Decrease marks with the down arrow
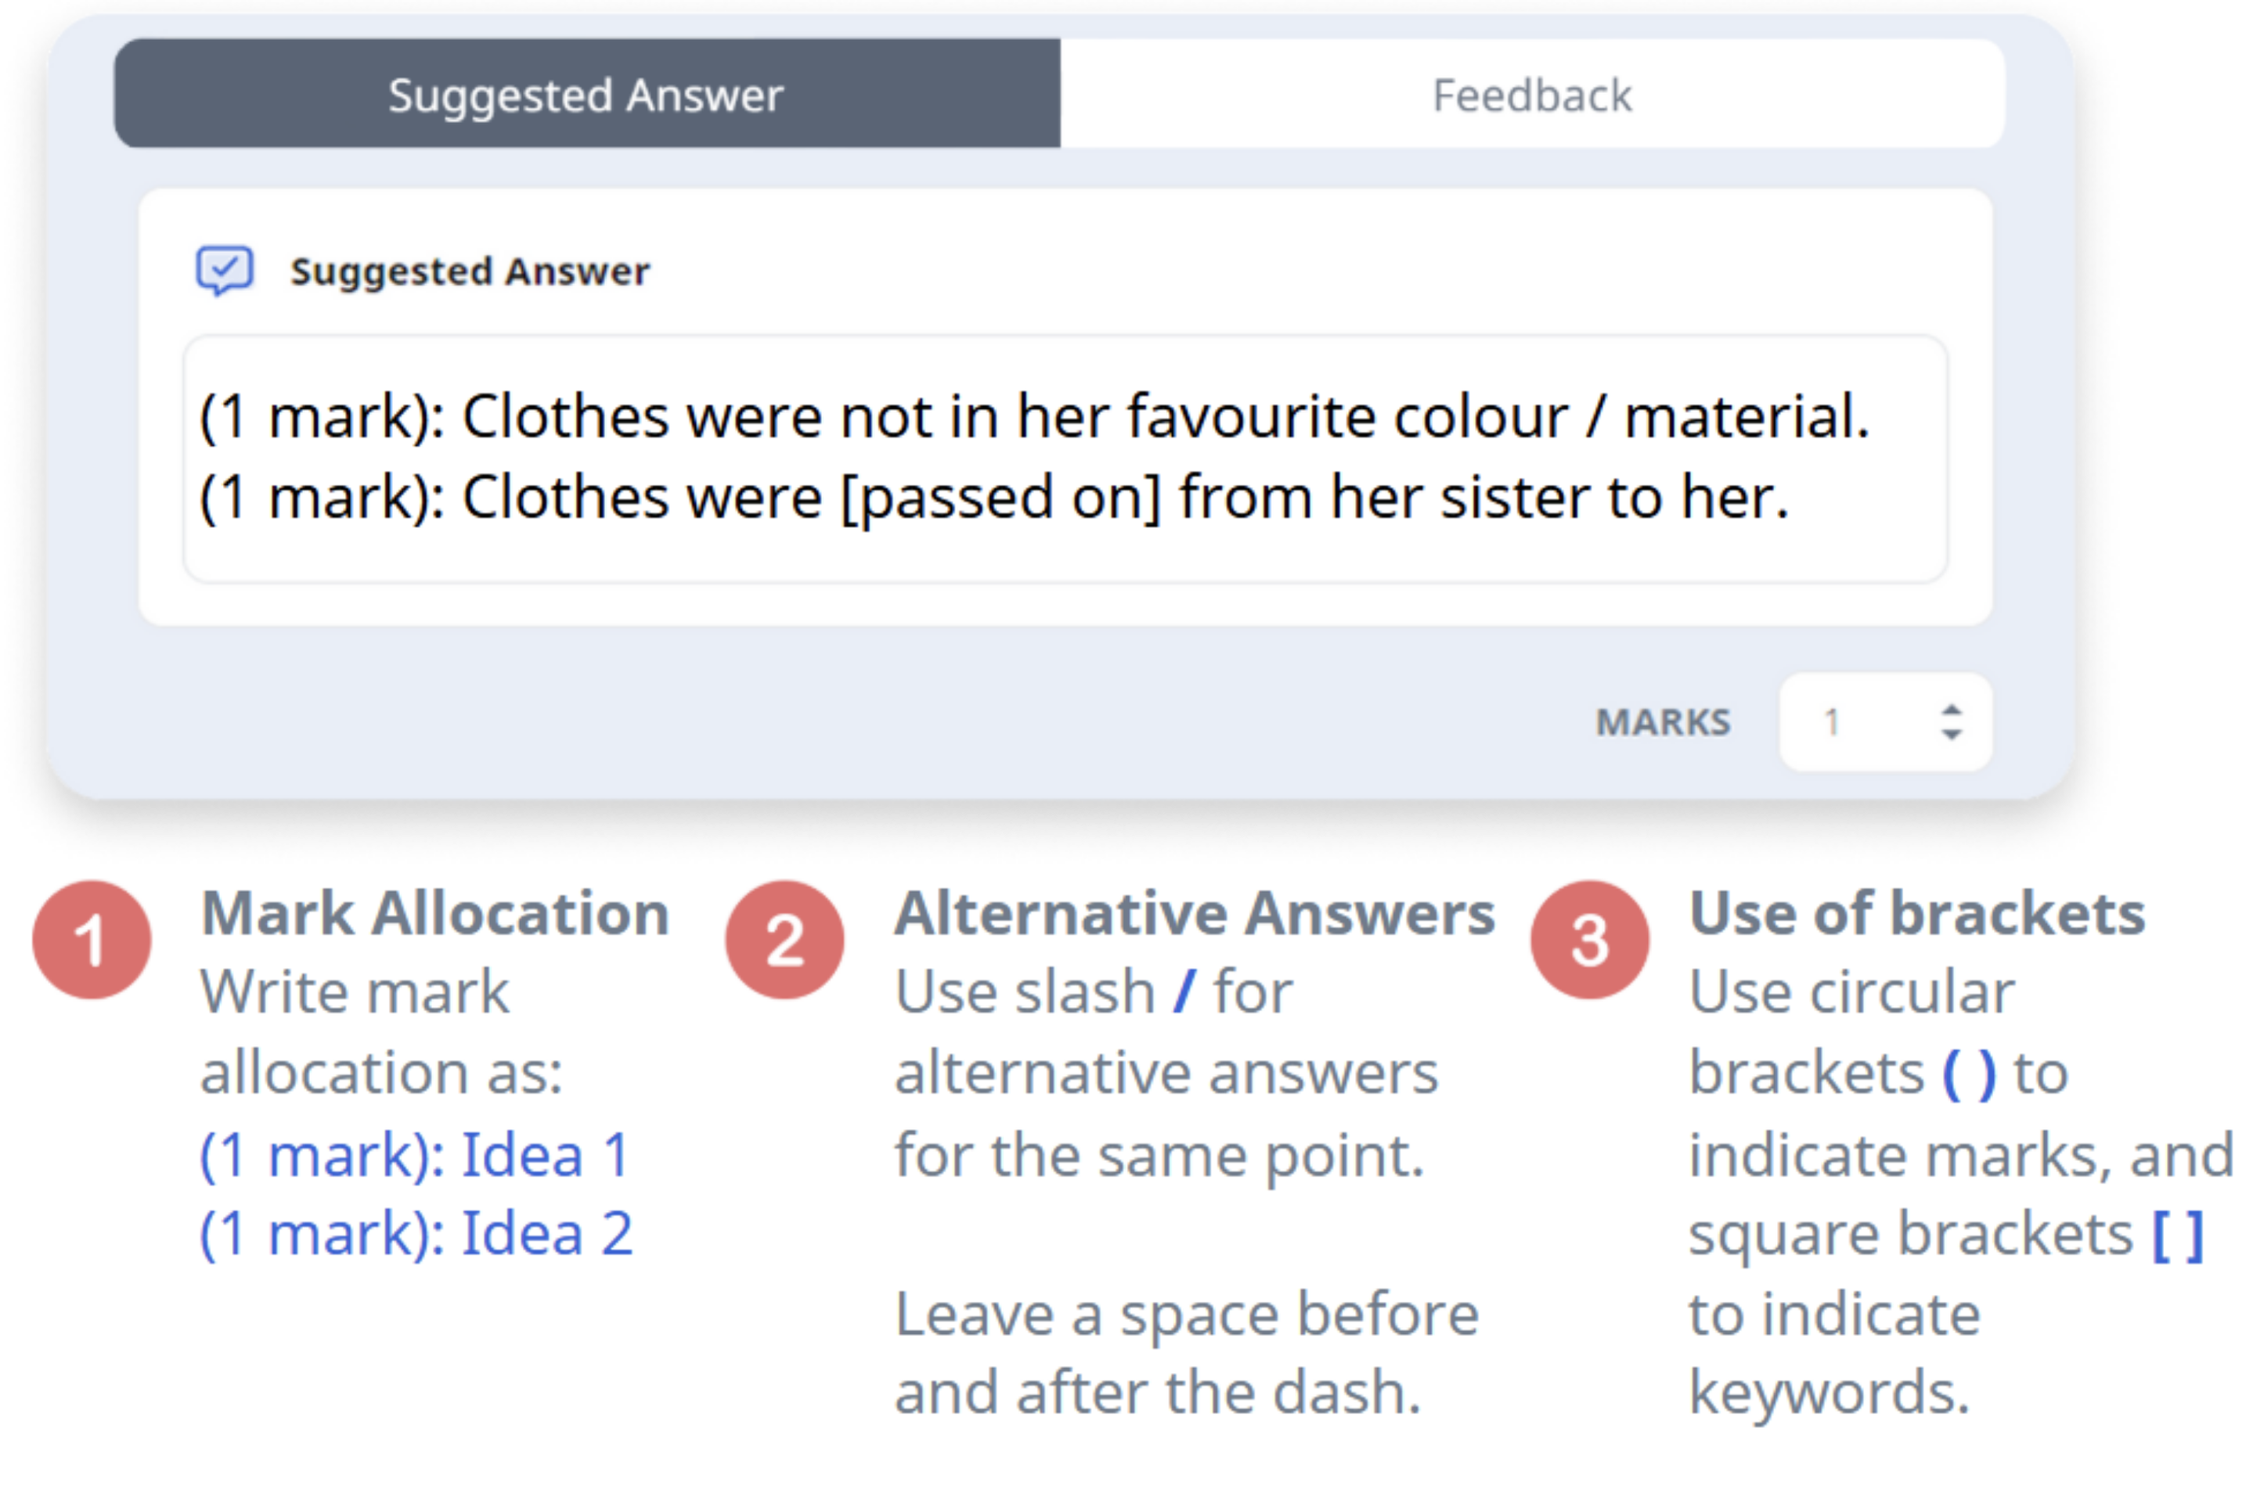 1952,734
